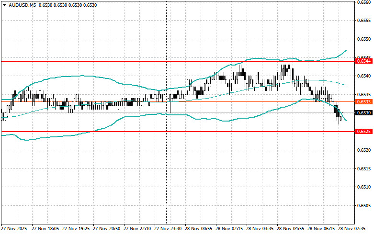Click the 0.6510 price scale value
The image size is (374, 234).
[364, 187]
